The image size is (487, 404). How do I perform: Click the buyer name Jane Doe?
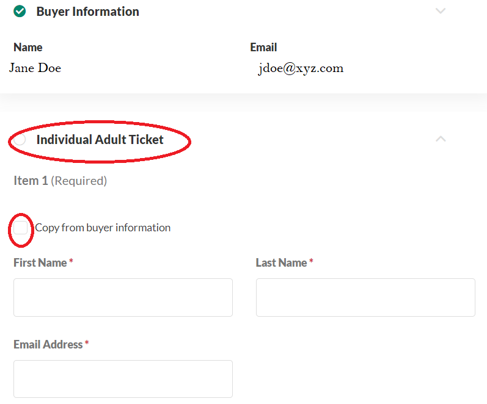[35, 68]
